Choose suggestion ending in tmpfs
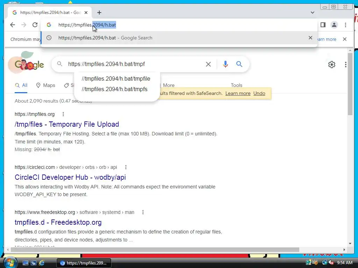Image resolution: width=358 pixels, height=268 pixels. pos(115,89)
